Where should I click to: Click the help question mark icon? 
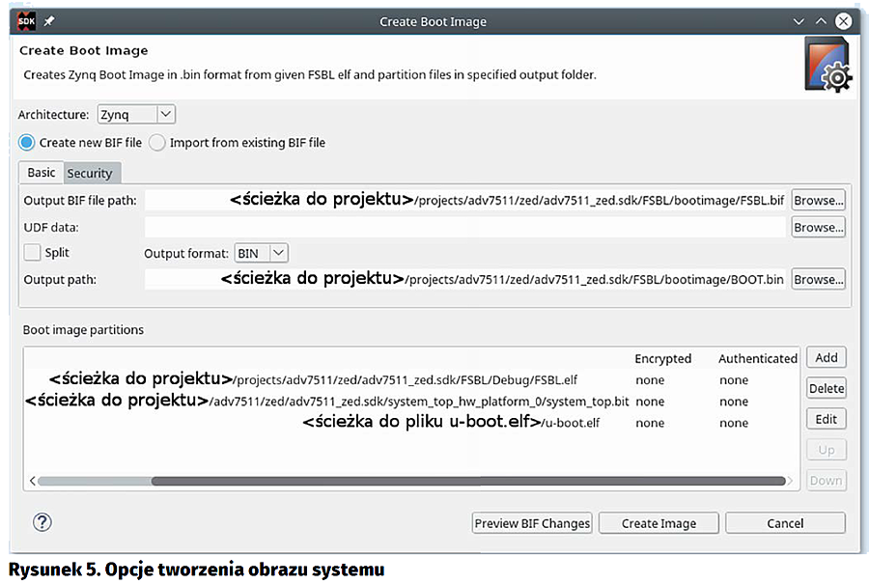pos(42,522)
